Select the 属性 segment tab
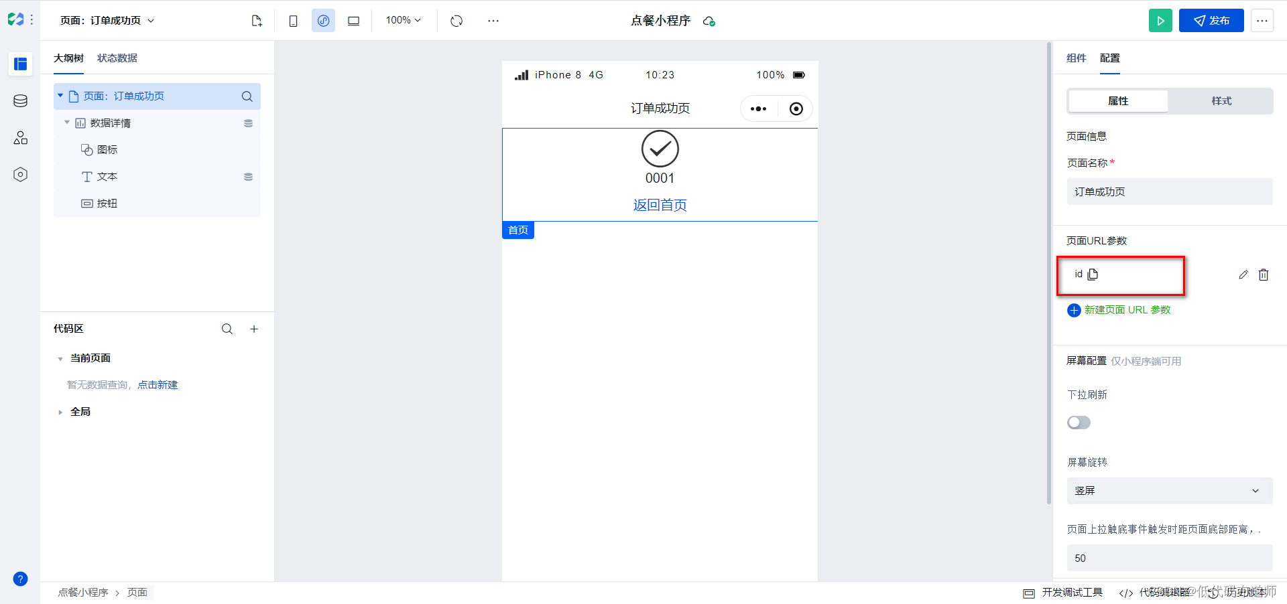1287x604 pixels. click(1118, 101)
